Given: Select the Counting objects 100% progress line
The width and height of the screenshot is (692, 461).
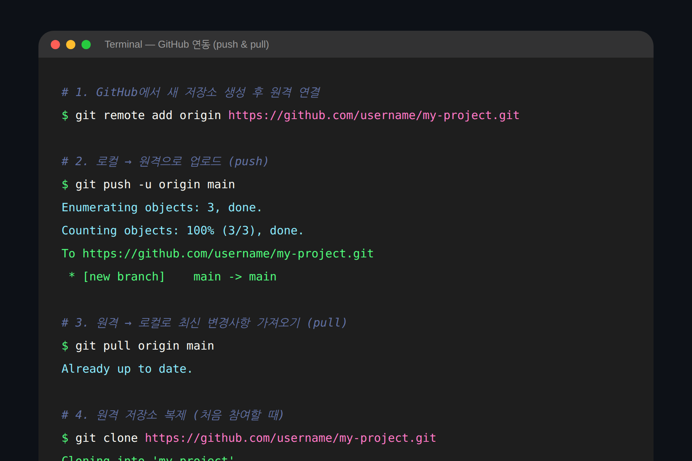Looking at the screenshot, I should pos(182,230).
